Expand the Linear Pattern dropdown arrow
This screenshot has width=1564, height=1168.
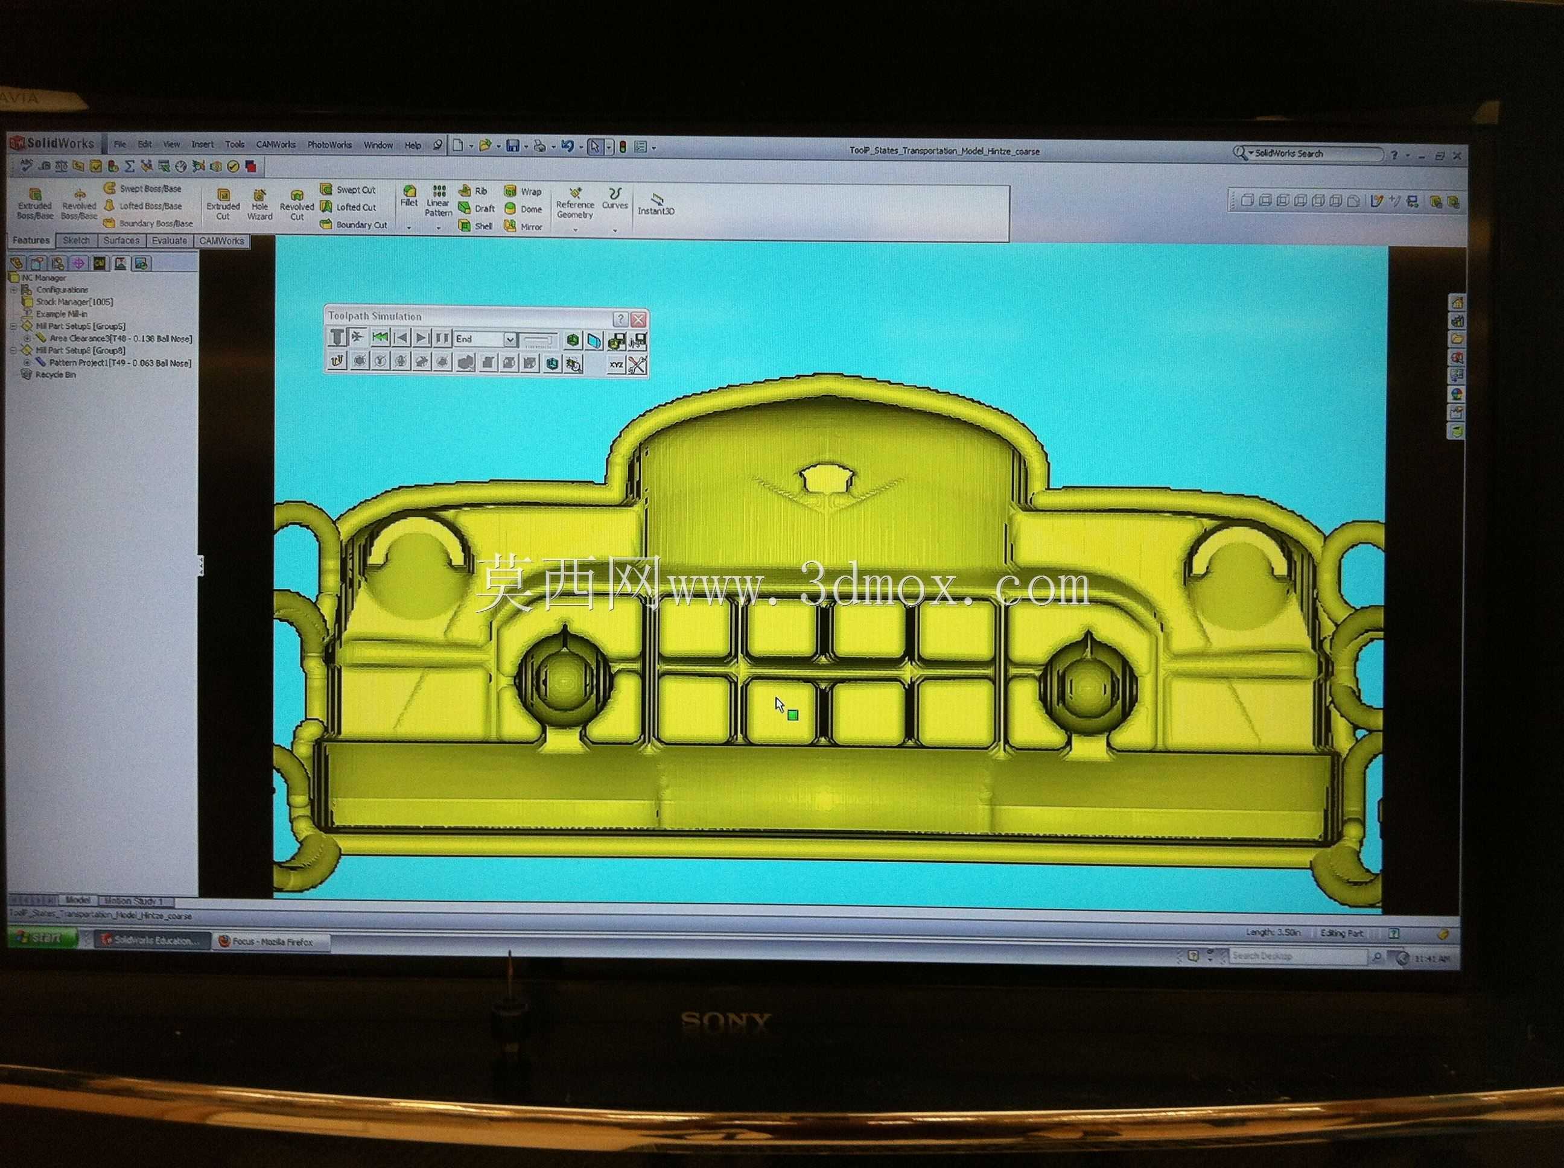pyautogui.click(x=439, y=227)
